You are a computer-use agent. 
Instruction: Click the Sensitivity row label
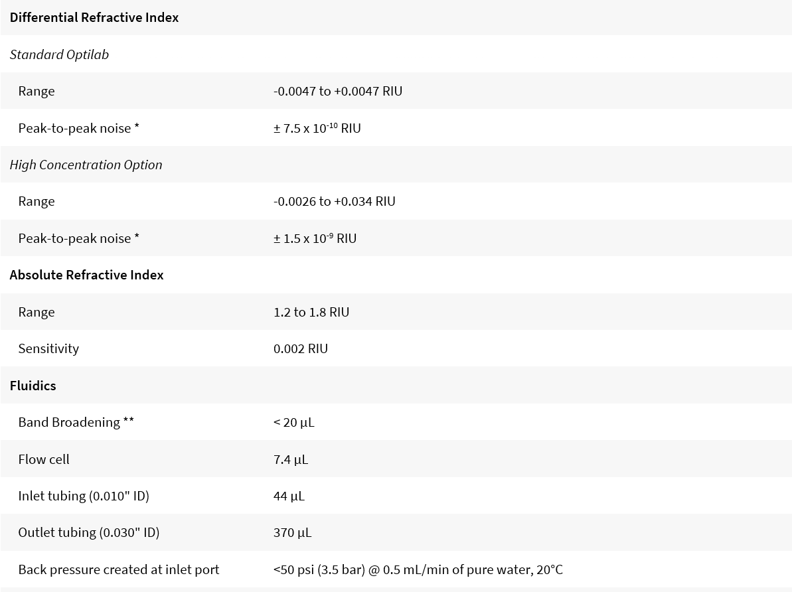click(x=48, y=348)
